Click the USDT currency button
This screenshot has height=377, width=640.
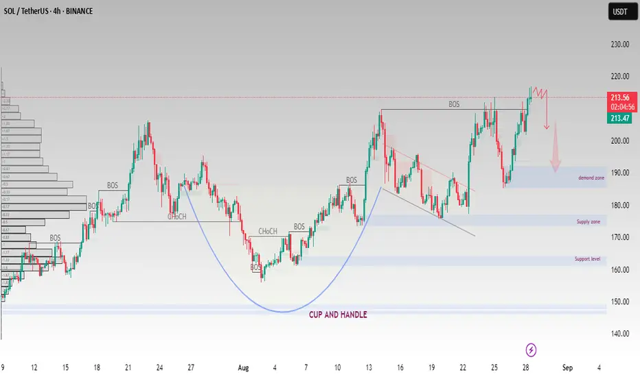point(622,12)
